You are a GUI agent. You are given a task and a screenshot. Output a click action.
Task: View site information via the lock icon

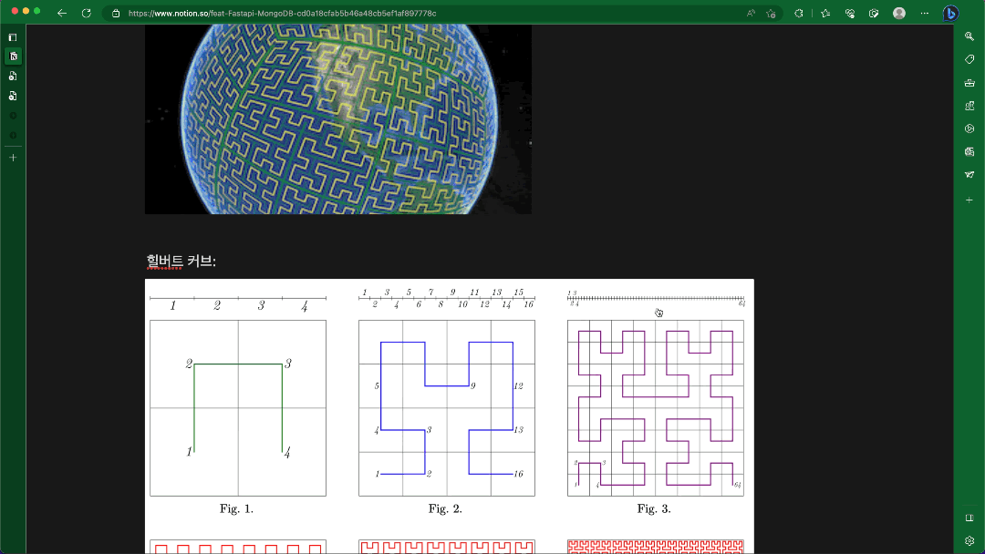(x=116, y=13)
